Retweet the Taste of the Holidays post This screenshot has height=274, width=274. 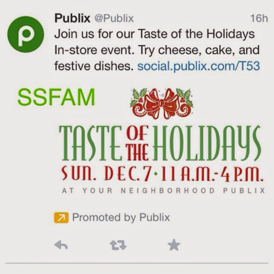(x=117, y=245)
